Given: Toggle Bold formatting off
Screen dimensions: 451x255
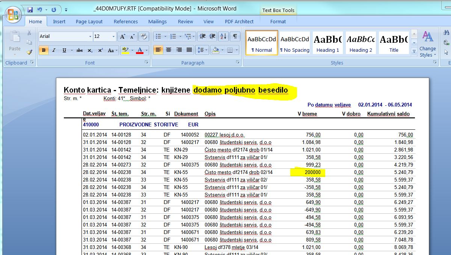Looking at the screenshot, I should point(44,50).
